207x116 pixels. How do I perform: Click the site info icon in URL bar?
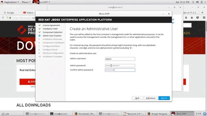(7, 18)
